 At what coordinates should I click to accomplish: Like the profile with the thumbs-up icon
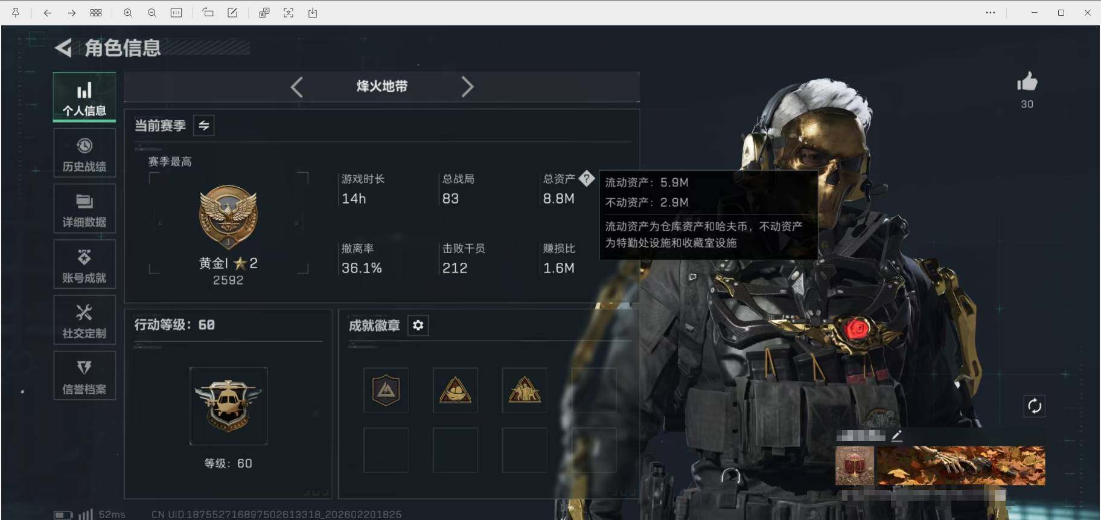coord(1027,82)
